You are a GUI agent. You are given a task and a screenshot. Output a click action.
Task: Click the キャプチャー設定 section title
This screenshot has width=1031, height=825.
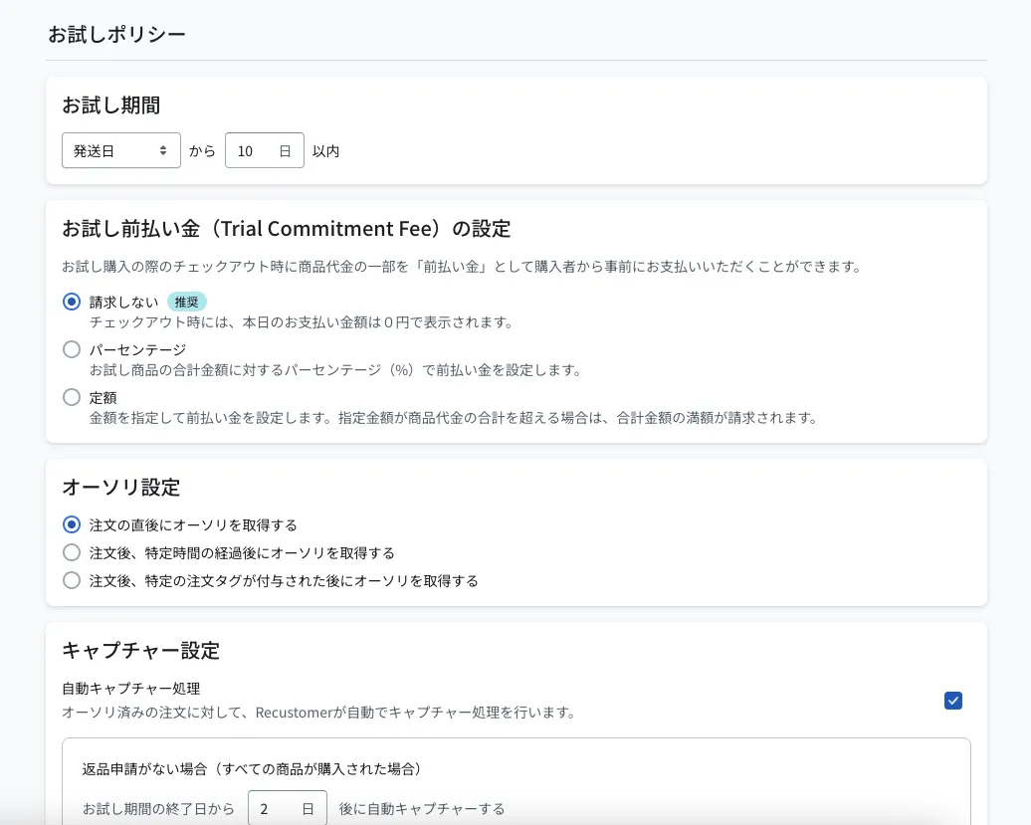(140, 650)
